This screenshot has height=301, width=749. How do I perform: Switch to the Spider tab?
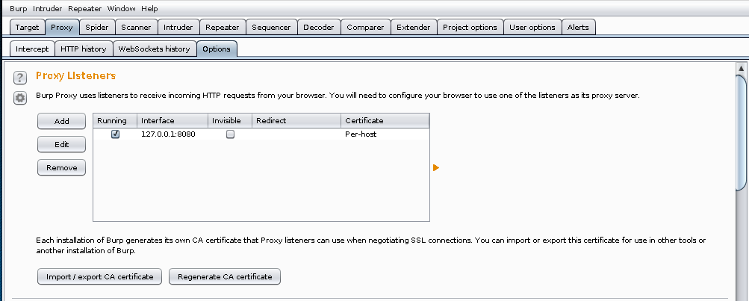click(97, 27)
